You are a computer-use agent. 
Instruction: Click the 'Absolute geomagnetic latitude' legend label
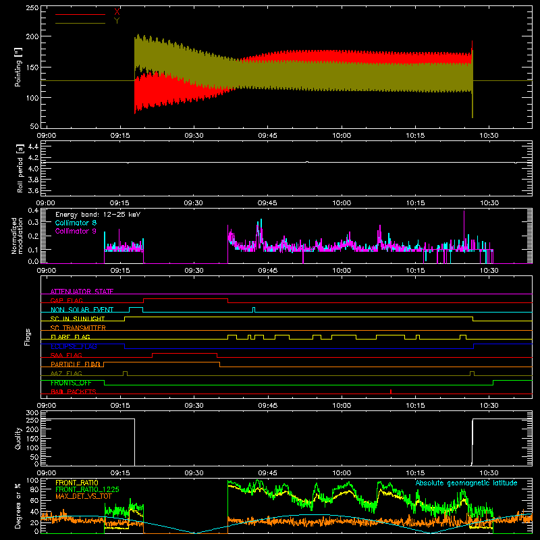click(466, 483)
